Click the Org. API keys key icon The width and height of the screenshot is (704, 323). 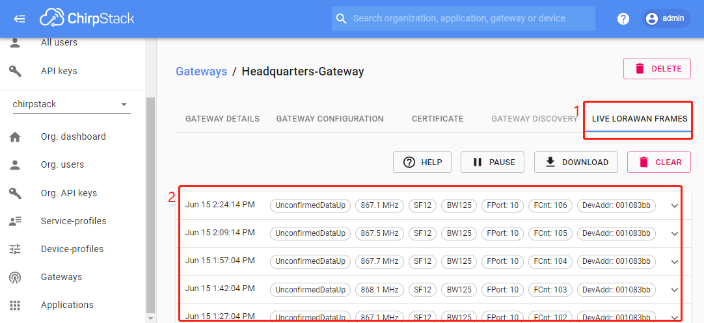15,194
